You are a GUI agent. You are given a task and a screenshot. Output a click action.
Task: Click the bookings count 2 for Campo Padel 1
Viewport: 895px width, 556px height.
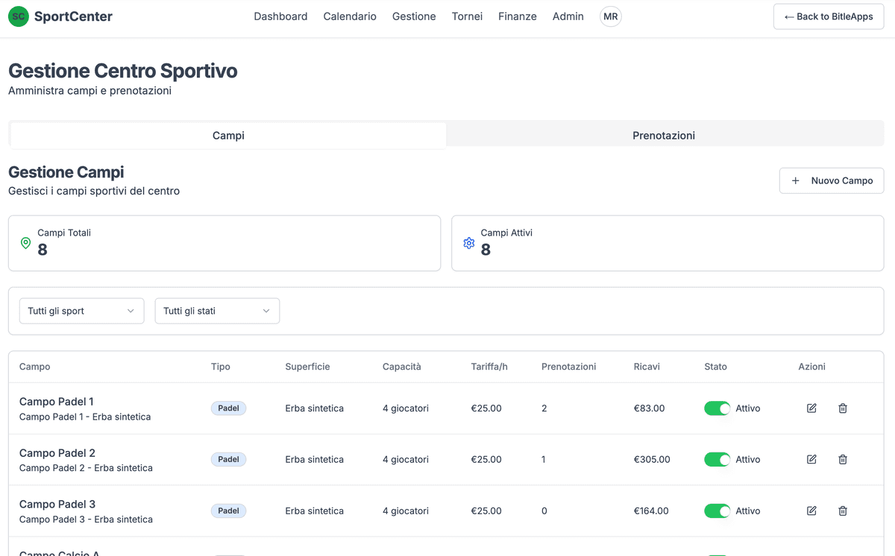544,408
